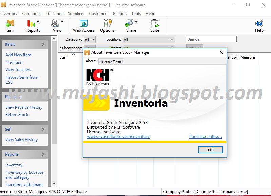Close the About Inventoria dialog
Viewport: 271px width, 196px height.
tap(221, 52)
